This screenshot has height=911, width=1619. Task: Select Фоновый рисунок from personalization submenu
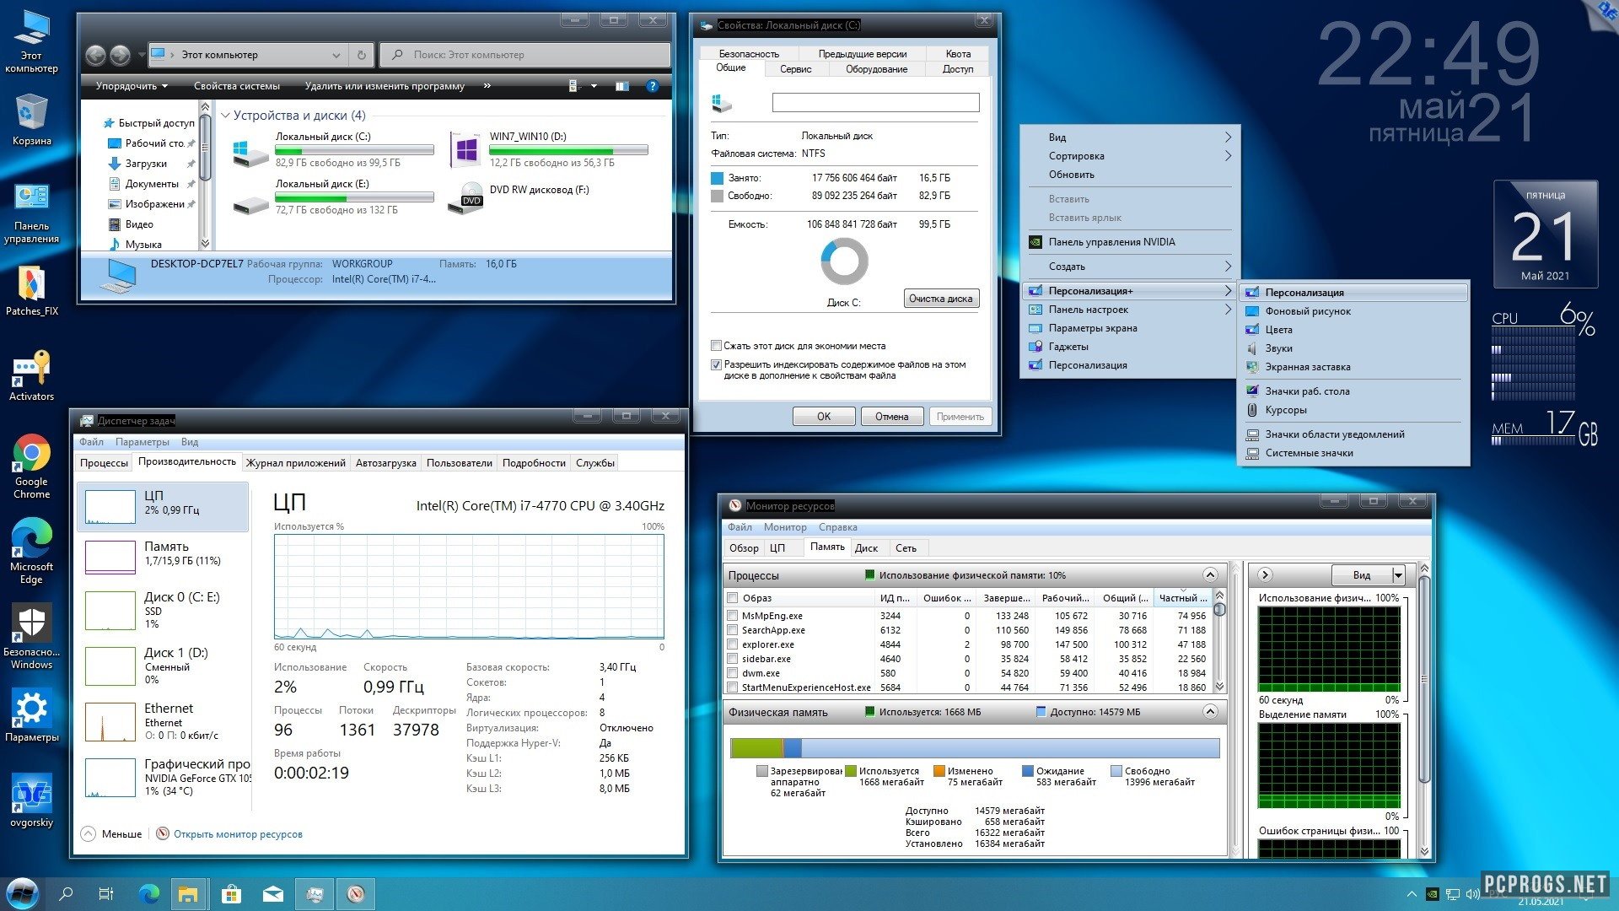point(1308,311)
